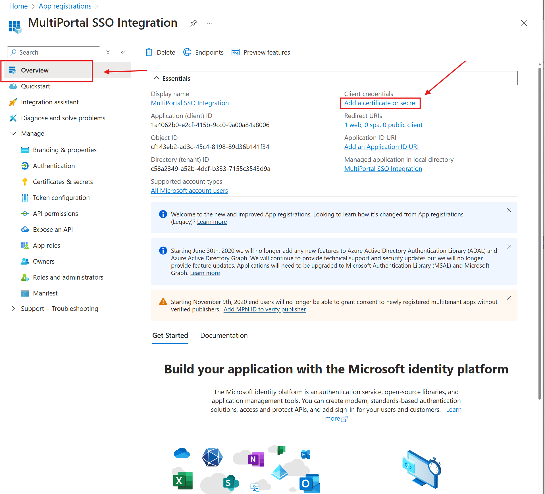Screen dimensions: 545x494
Task: Click the Integration assistant rocket icon
Action: (13, 102)
